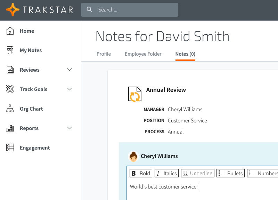This screenshot has width=278, height=200.
Task: Expand the Reviews submenu chevron
Action: 69,70
